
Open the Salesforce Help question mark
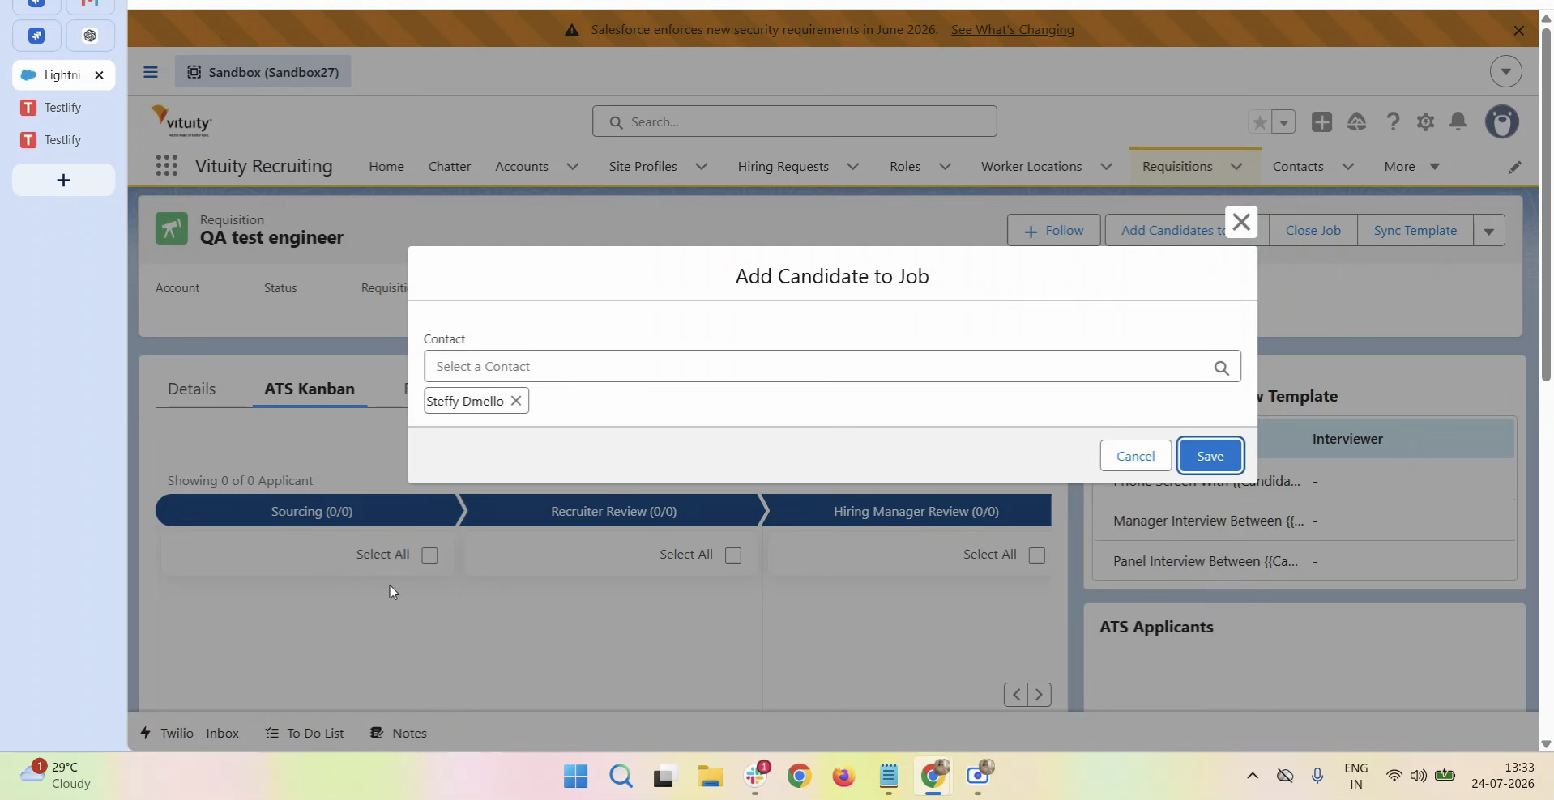click(x=1392, y=121)
